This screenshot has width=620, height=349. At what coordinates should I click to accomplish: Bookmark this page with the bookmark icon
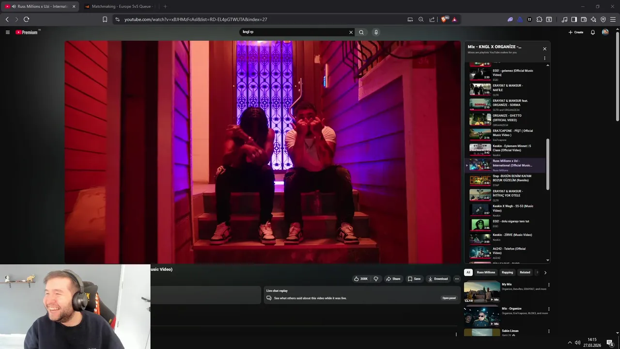click(x=105, y=19)
